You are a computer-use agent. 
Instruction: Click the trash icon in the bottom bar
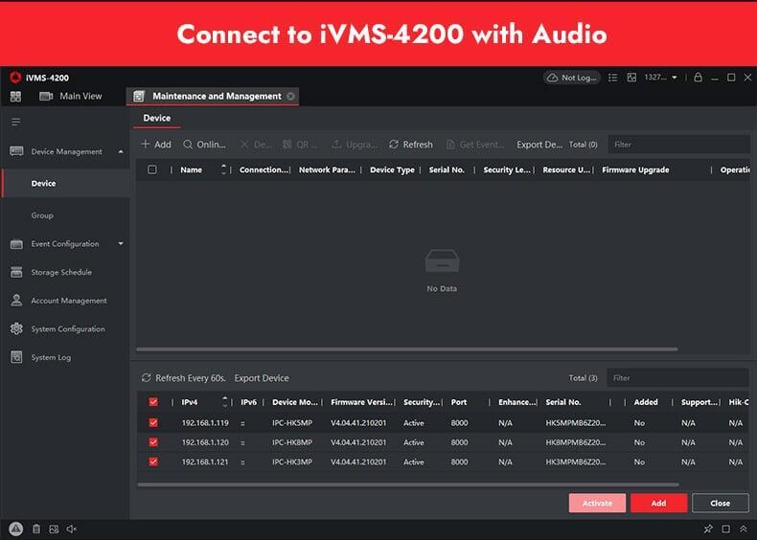[36, 529]
